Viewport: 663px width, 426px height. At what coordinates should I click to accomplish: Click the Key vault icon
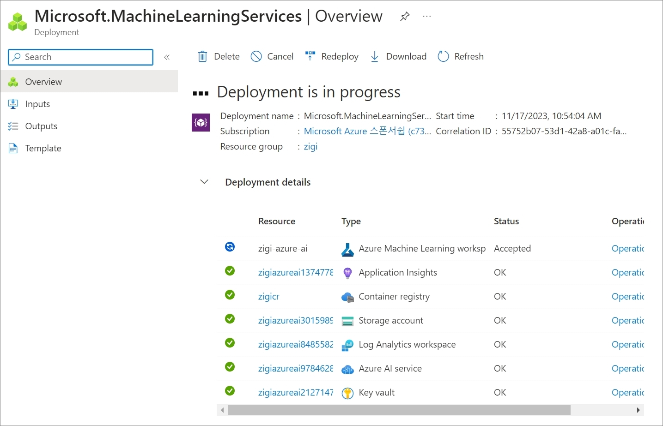[x=347, y=393]
